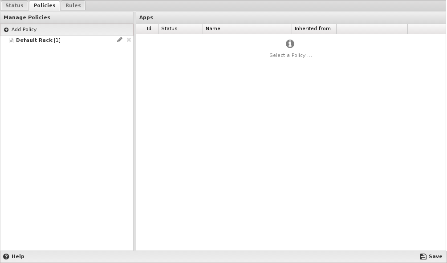Open the Rules tab
Viewport: 447px width, 263px height.
[x=73, y=6]
